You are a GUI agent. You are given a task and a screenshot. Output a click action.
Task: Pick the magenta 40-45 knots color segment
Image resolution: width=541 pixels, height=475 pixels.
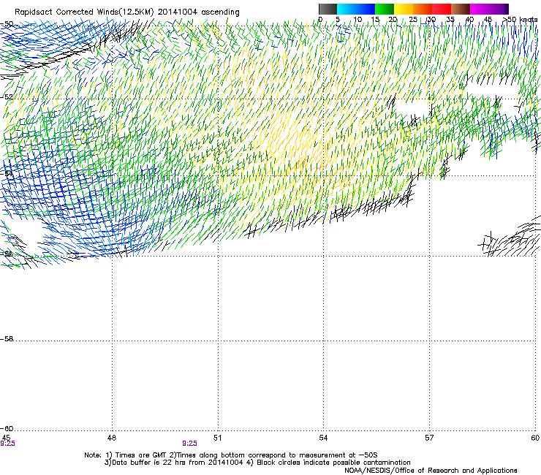(x=480, y=9)
